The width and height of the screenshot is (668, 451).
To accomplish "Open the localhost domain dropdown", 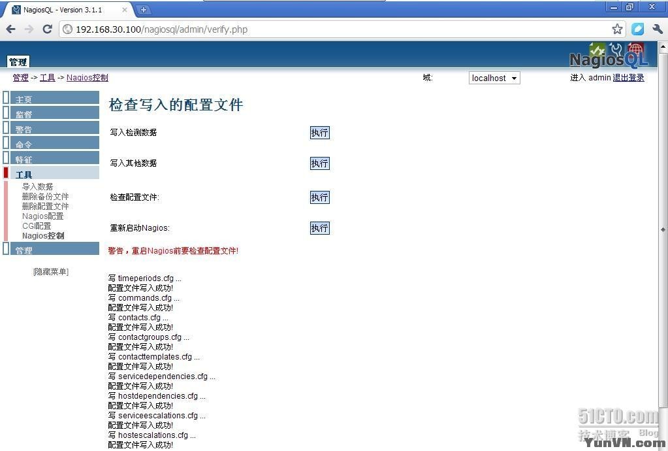I will 494,78.
